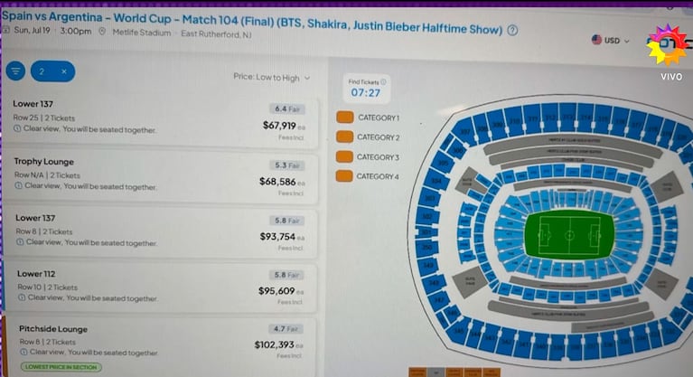Select the Category 3 orange swatch
This screenshot has width=693, height=377.
point(344,156)
